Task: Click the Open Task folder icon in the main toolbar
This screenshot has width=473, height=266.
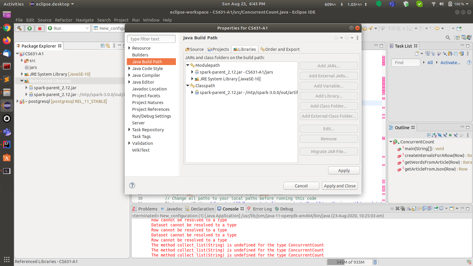Action: tap(365, 28)
